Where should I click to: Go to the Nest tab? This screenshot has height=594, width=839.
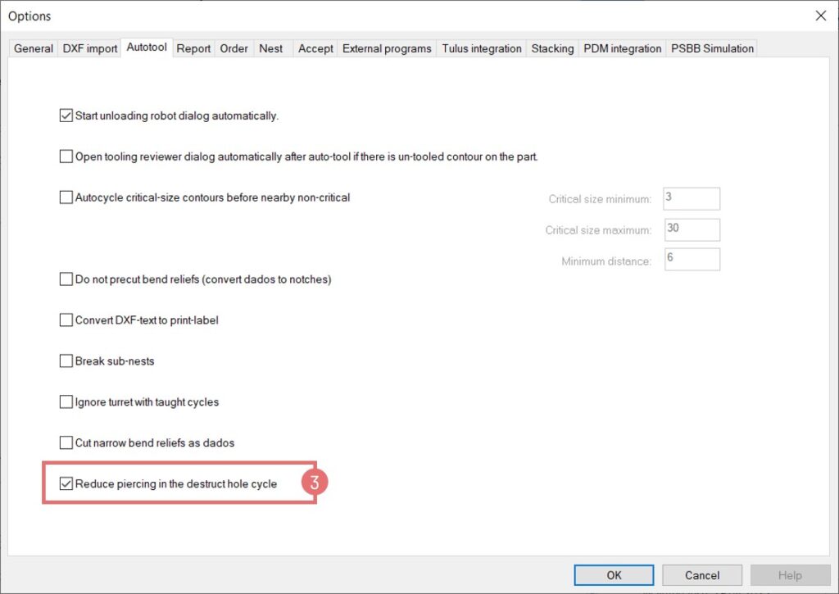(270, 48)
